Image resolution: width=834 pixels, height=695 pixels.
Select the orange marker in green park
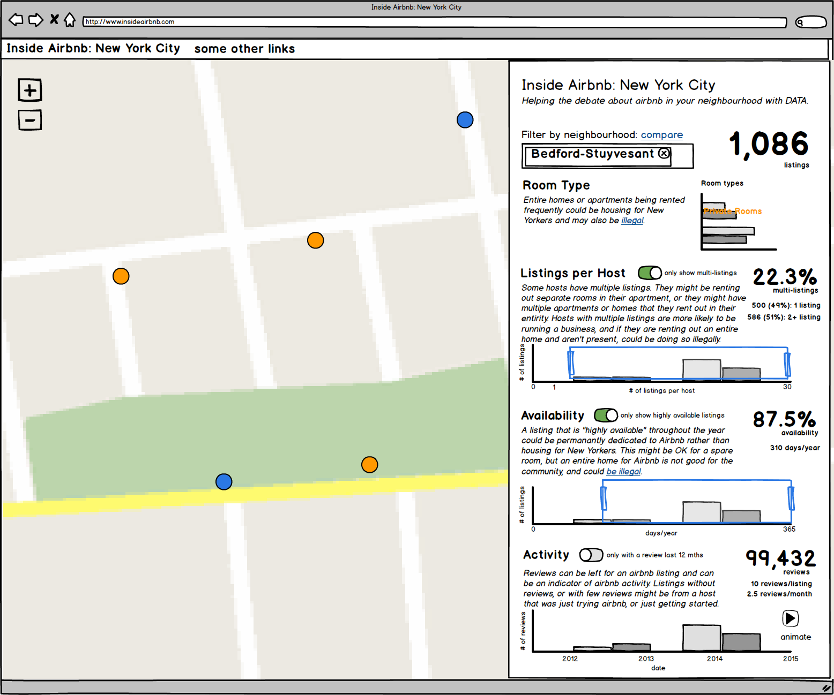tap(370, 465)
